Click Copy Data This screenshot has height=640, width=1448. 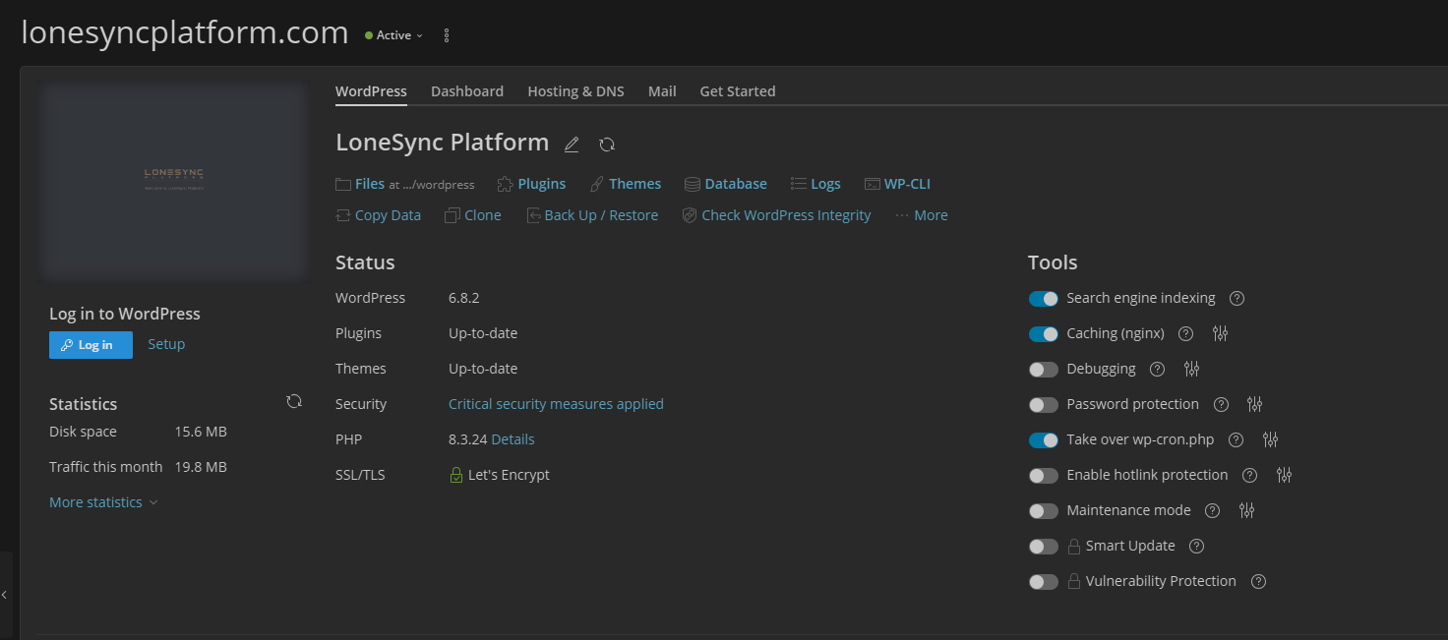tap(378, 215)
